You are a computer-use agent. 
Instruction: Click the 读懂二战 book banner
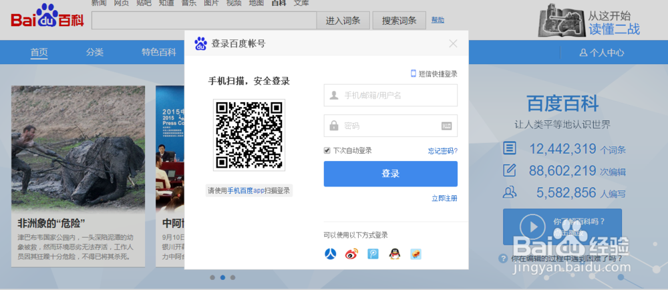click(x=590, y=20)
